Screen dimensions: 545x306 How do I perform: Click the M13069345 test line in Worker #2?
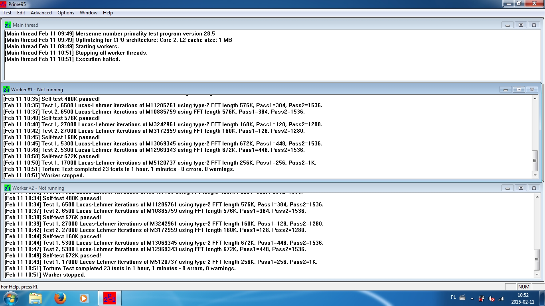[164, 243]
